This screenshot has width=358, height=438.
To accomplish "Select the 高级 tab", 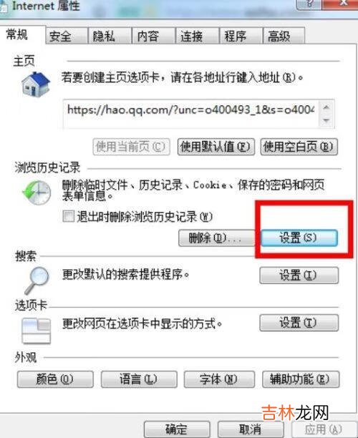I will [284, 36].
